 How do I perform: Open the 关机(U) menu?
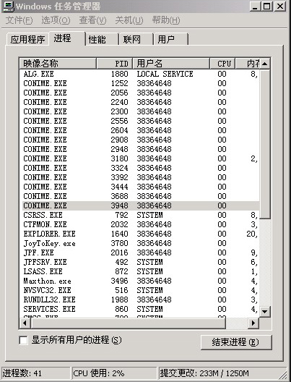pyautogui.click(x=129, y=20)
